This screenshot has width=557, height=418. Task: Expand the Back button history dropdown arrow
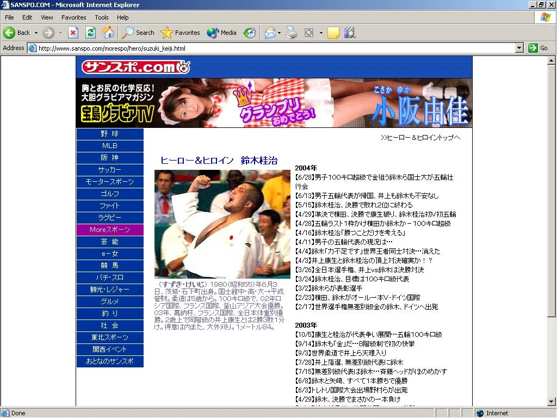click(x=36, y=33)
